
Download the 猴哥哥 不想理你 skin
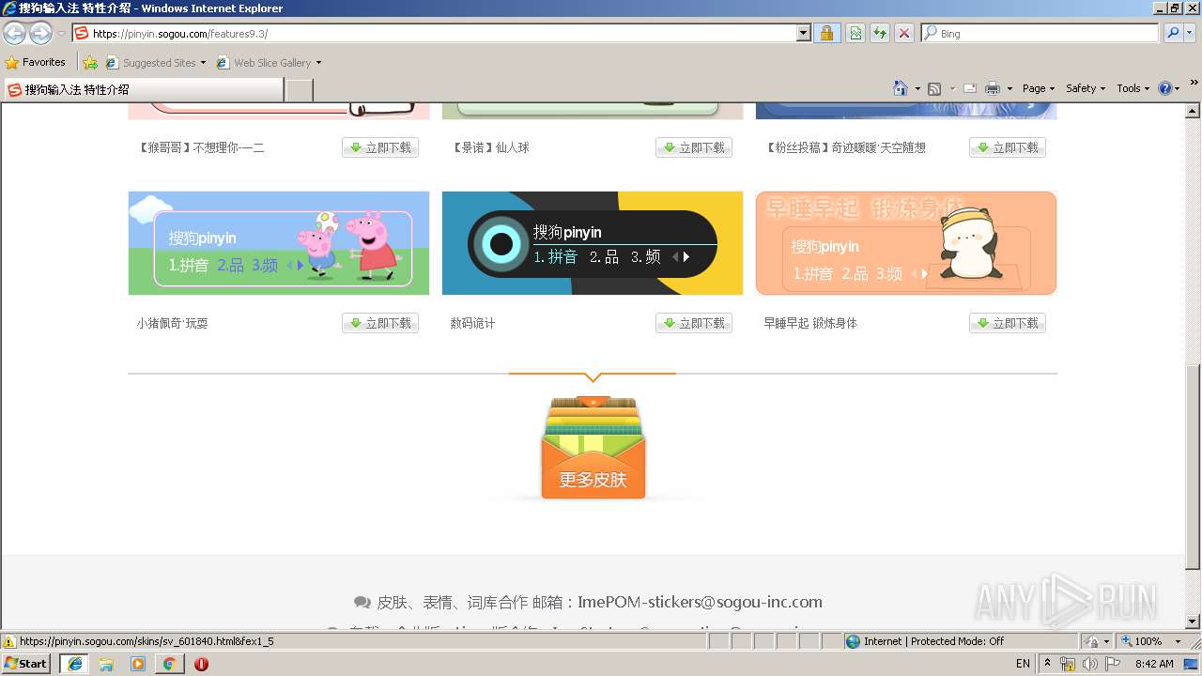tap(380, 147)
